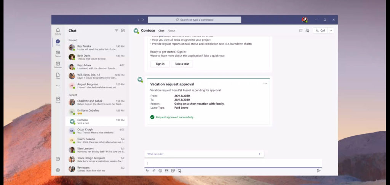The image size is (390, 185).
Task: Open the GIF picker
Action: click(x=166, y=171)
